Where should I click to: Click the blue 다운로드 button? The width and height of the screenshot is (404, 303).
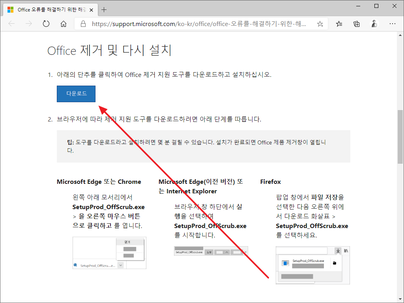(x=76, y=94)
